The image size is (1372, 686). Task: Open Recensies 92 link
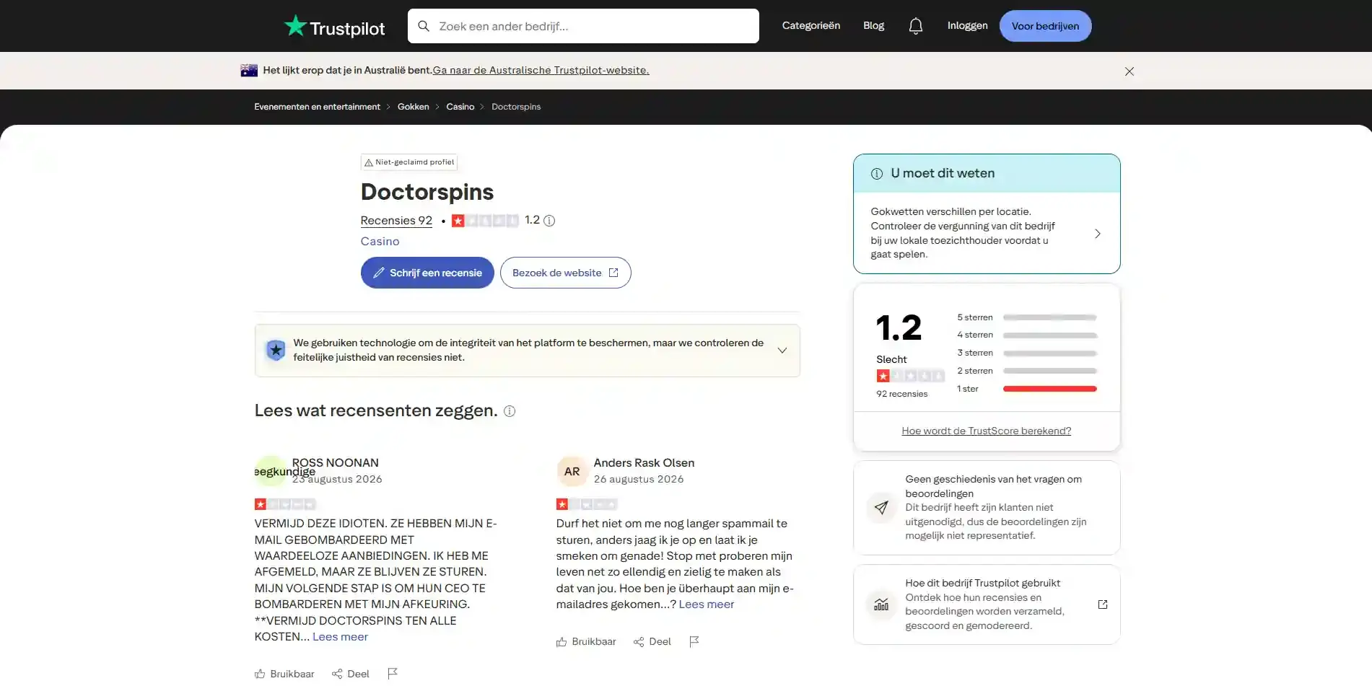tap(396, 221)
